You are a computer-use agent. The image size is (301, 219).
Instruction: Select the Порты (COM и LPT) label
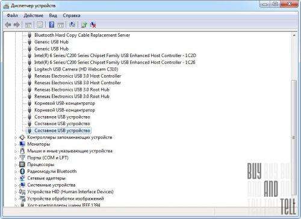coord(48,158)
